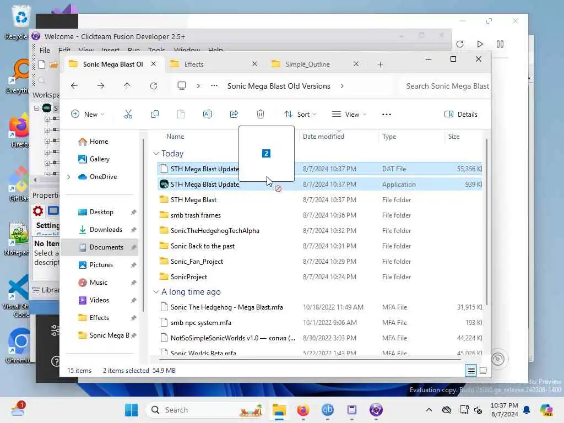Image resolution: width=564 pixels, height=423 pixels.
Task: Switch to the Simple_Outline tab
Action: pos(316,64)
